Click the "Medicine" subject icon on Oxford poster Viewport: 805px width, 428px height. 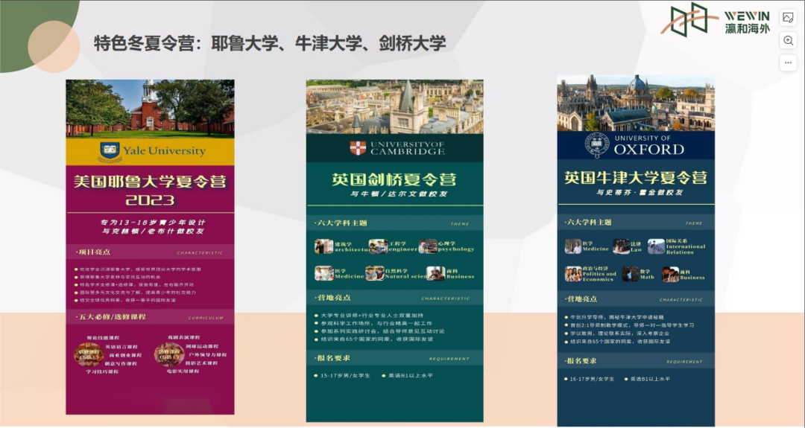click(x=573, y=246)
